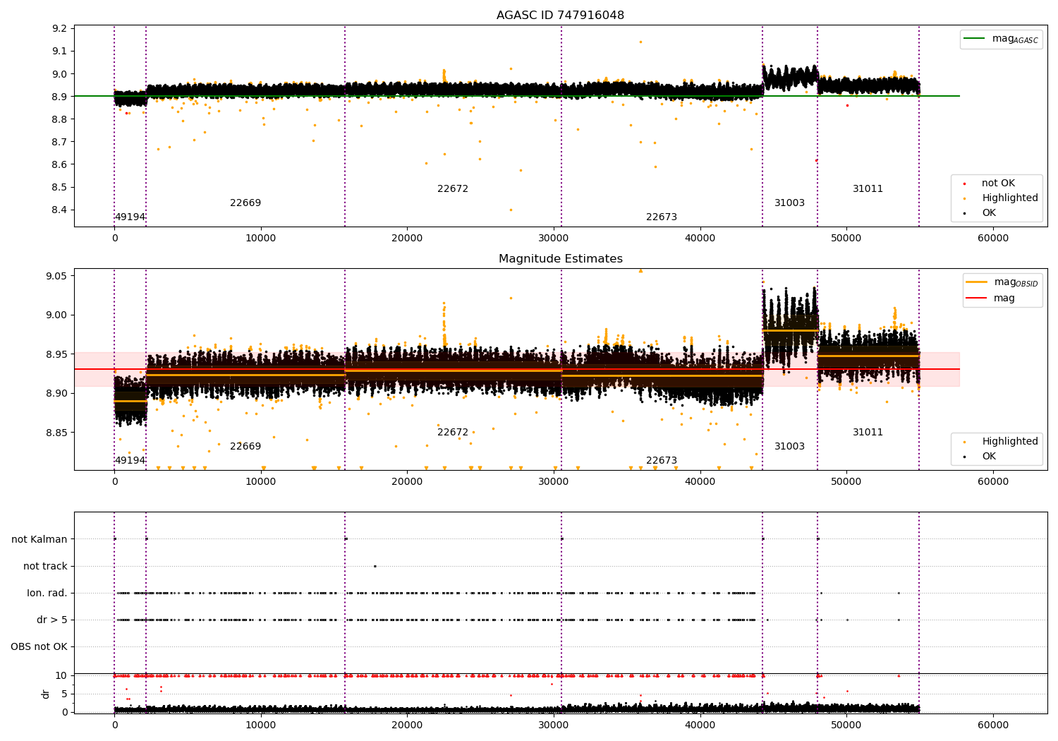This screenshot has height=741, width=1058.
Task: Click the 8.95 y-axis tick in the middle plot
Action: coord(57,354)
